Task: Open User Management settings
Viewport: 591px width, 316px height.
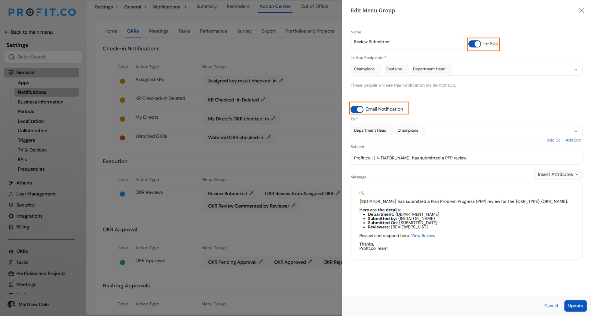Action: pos(36,194)
